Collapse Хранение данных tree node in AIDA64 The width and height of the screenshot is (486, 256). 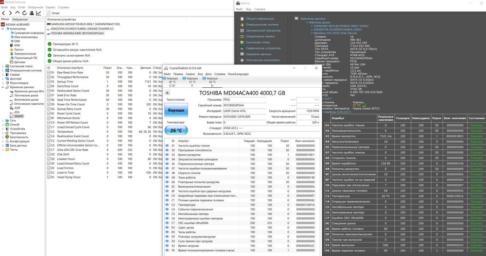point(3,87)
